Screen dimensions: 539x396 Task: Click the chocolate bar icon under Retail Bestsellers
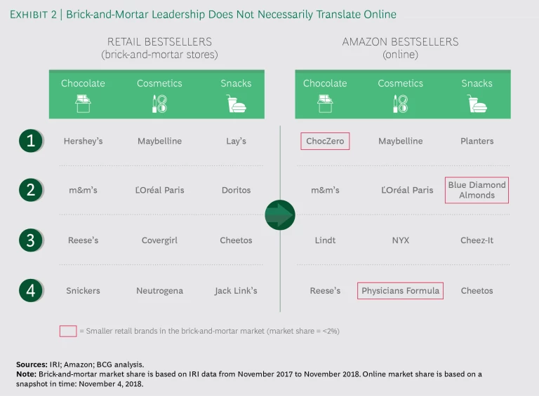click(x=83, y=104)
